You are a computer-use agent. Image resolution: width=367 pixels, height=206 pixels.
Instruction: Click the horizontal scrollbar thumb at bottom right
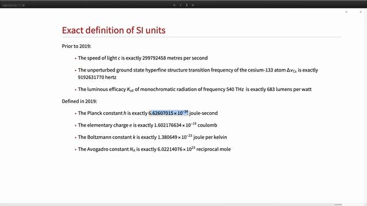338,205
